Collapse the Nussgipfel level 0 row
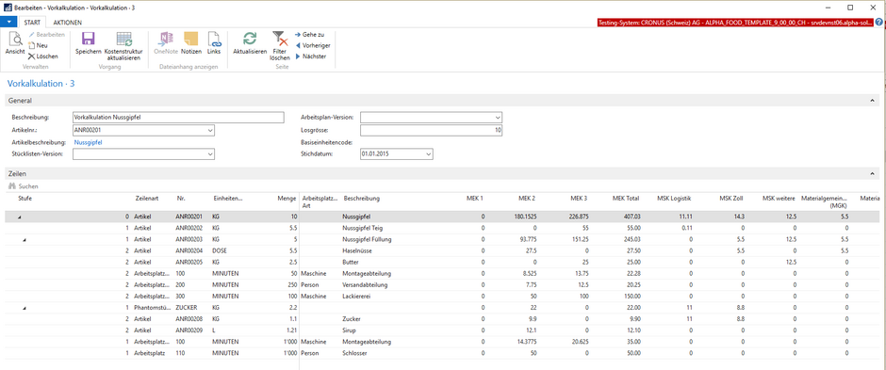886x370 pixels. pyautogui.click(x=20, y=217)
